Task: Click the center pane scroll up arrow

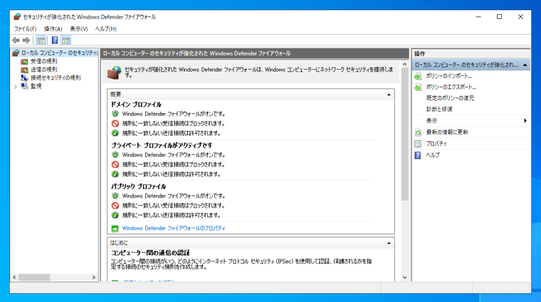Action: pyautogui.click(x=405, y=65)
